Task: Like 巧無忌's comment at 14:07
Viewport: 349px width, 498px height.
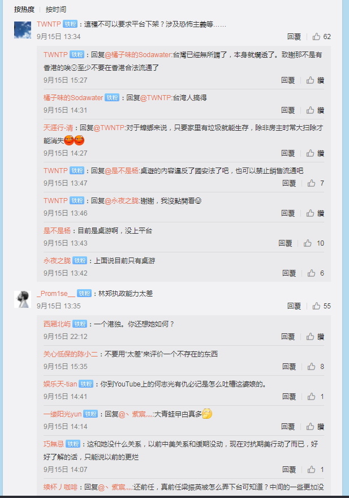Action: click(311, 470)
